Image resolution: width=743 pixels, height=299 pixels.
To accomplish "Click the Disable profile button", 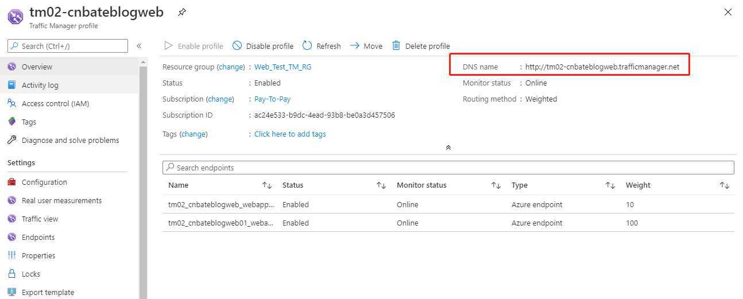I will pos(263,46).
